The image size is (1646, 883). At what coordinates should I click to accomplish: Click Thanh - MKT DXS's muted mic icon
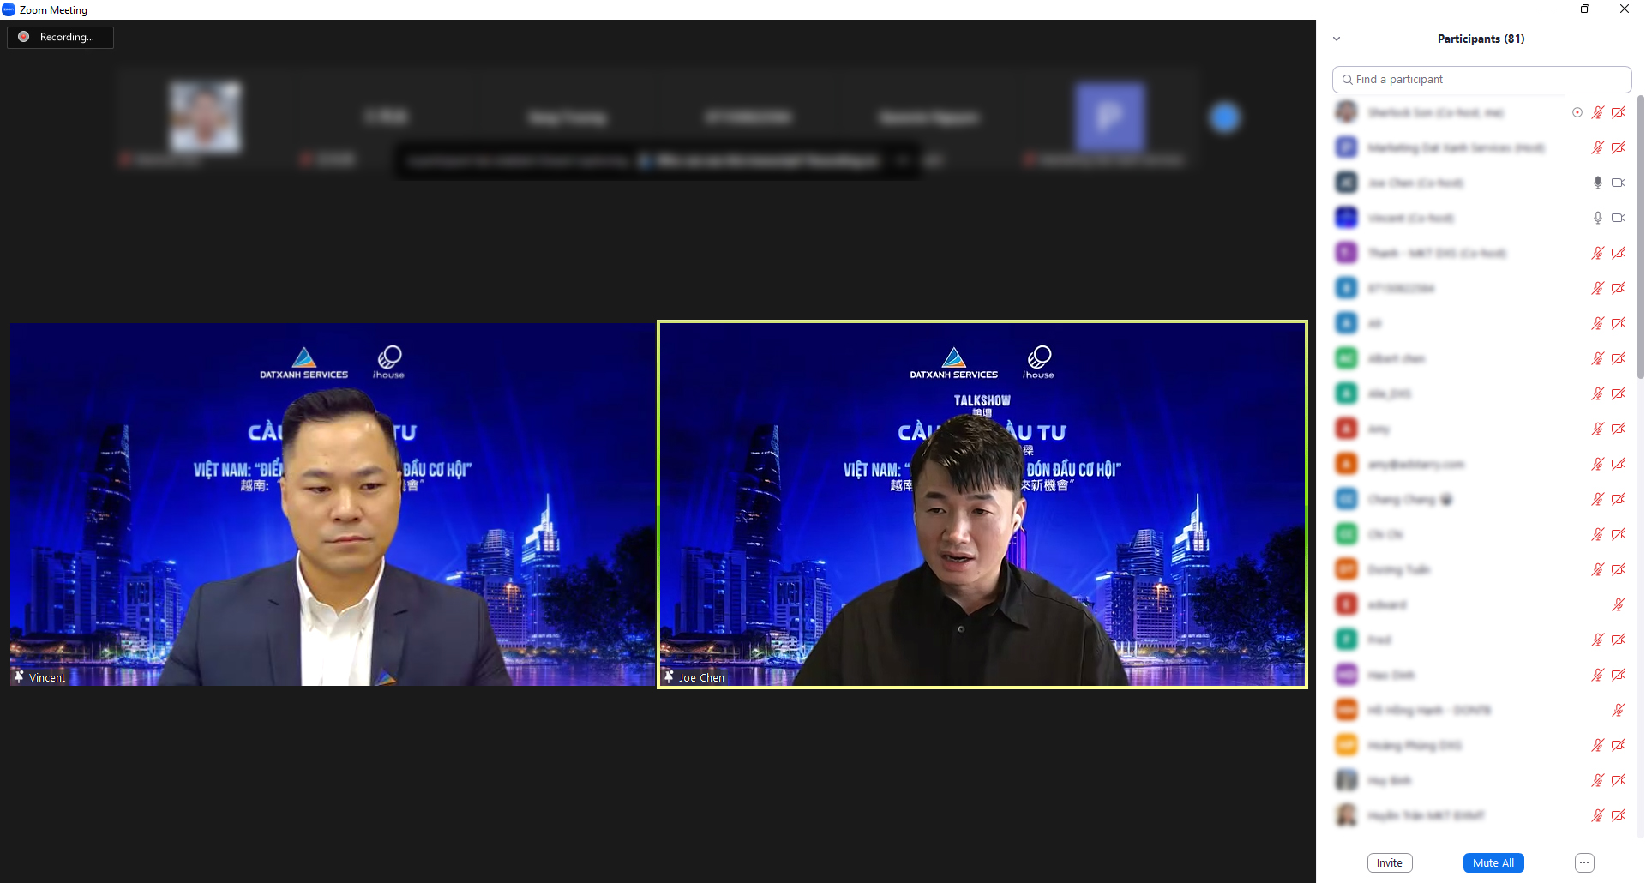coord(1597,253)
